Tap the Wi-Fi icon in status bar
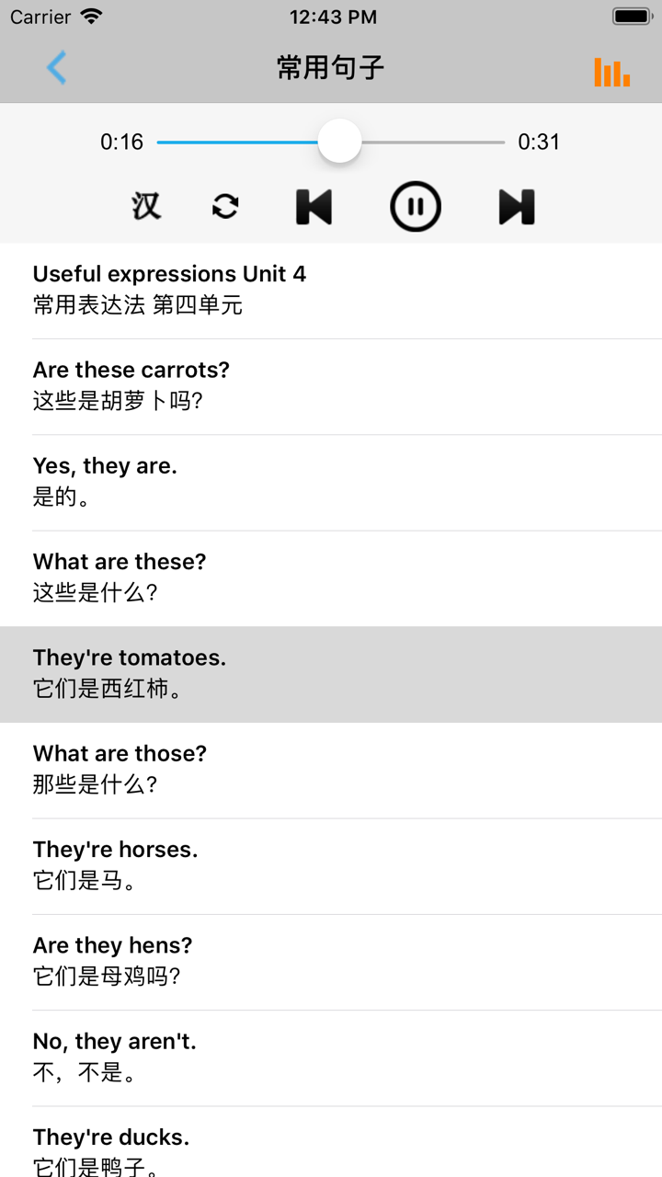The image size is (662, 1177). pos(91,17)
